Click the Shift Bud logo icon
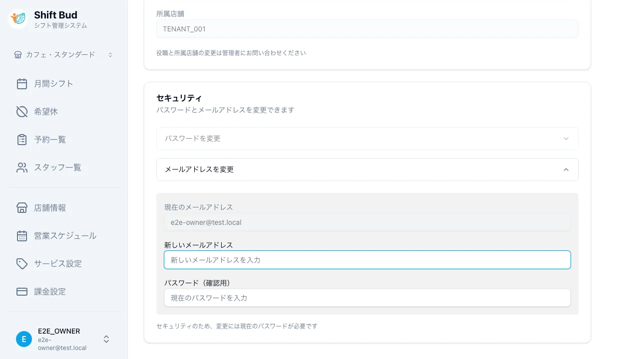The width and height of the screenshot is (639, 359). click(17, 19)
